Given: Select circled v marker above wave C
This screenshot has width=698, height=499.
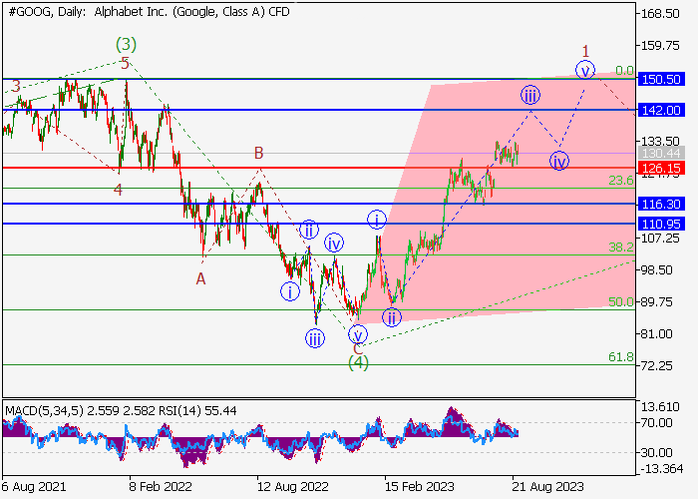Looking at the screenshot, I should (x=357, y=334).
